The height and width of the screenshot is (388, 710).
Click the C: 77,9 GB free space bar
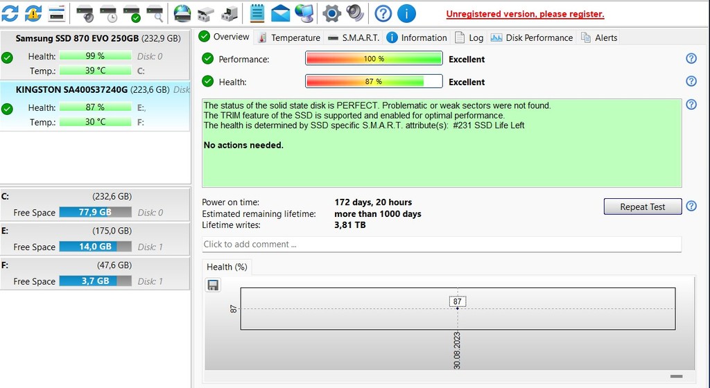click(x=95, y=212)
